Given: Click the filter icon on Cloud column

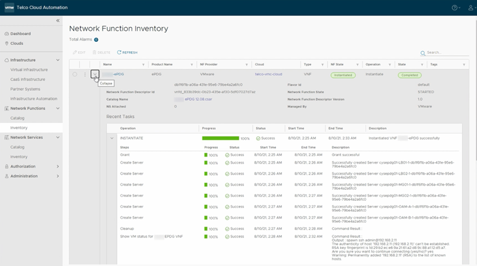Looking at the screenshot, I should (x=296, y=65).
